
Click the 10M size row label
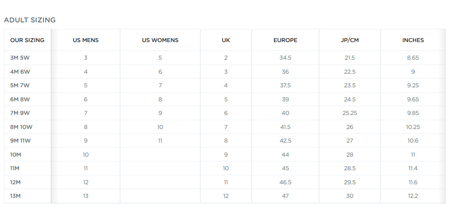pos(15,154)
